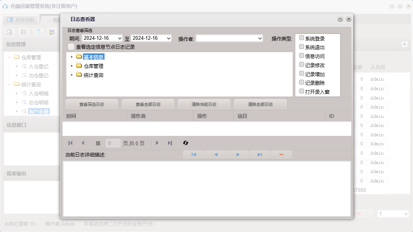
Task: Click the 统计查询 folder icon in dialog tree
Action: 79,74
